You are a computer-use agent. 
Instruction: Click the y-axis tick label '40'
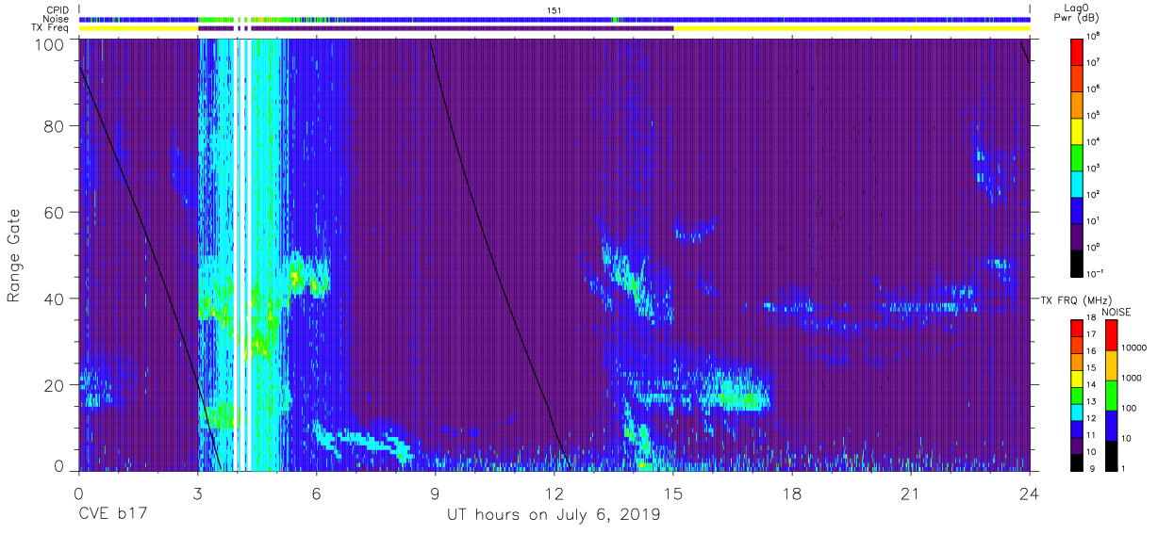click(x=55, y=299)
